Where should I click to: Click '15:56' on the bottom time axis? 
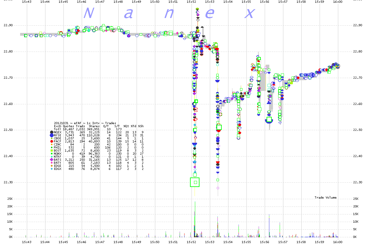[265, 242]
